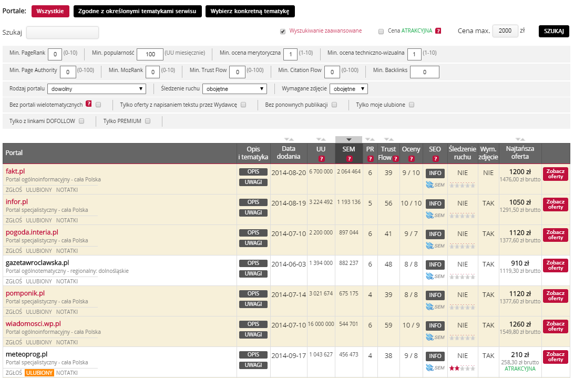
Task: Check Tylko oferty z napisaniem tekstu przez Wydawcę
Action: (x=243, y=105)
